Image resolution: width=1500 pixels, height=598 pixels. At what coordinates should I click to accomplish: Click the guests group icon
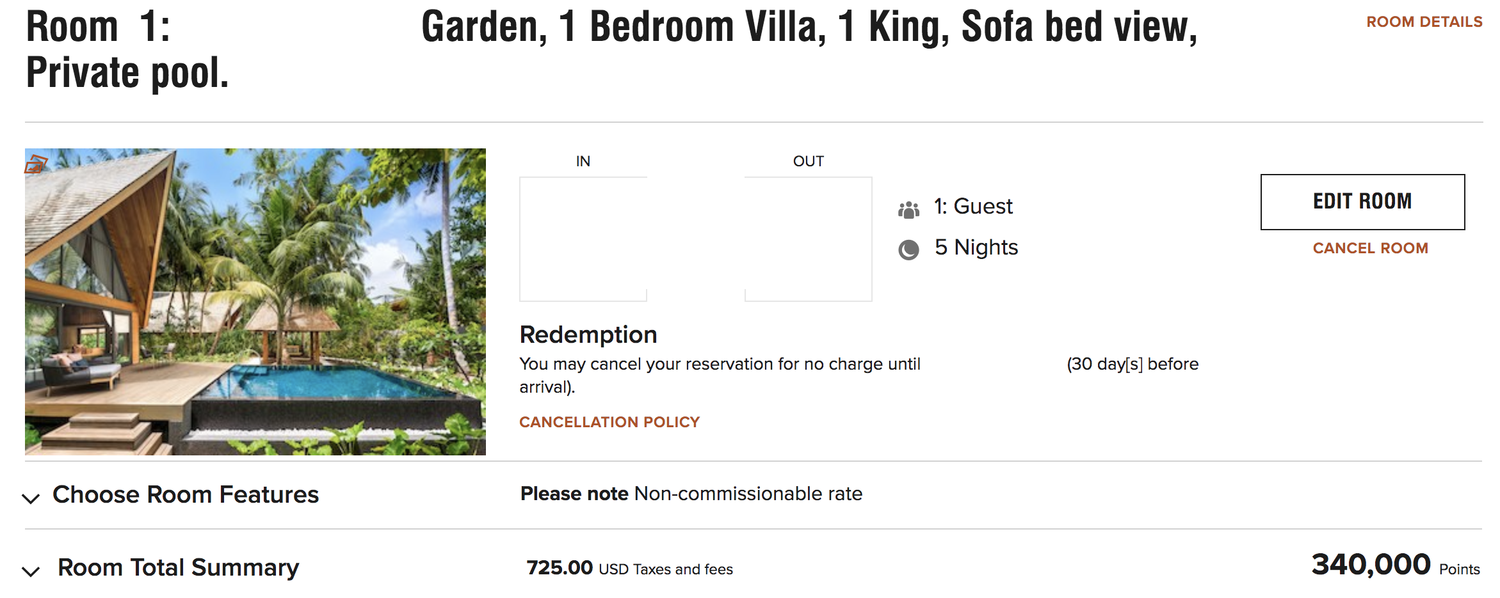coord(908,209)
